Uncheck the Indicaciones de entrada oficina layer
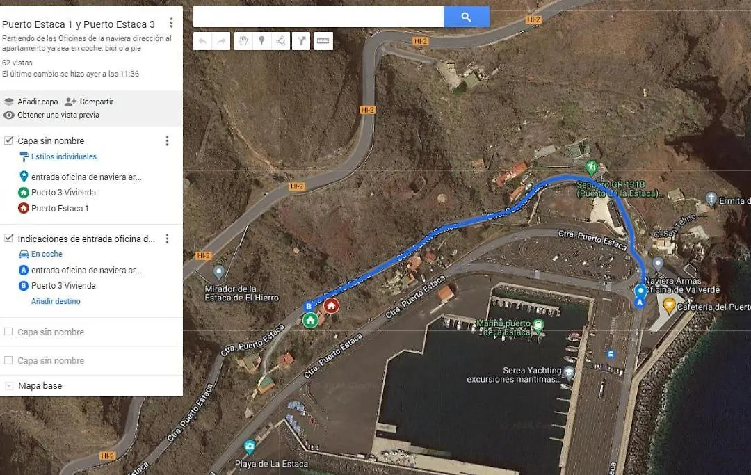Image resolution: width=751 pixels, height=475 pixels. pos(8,238)
